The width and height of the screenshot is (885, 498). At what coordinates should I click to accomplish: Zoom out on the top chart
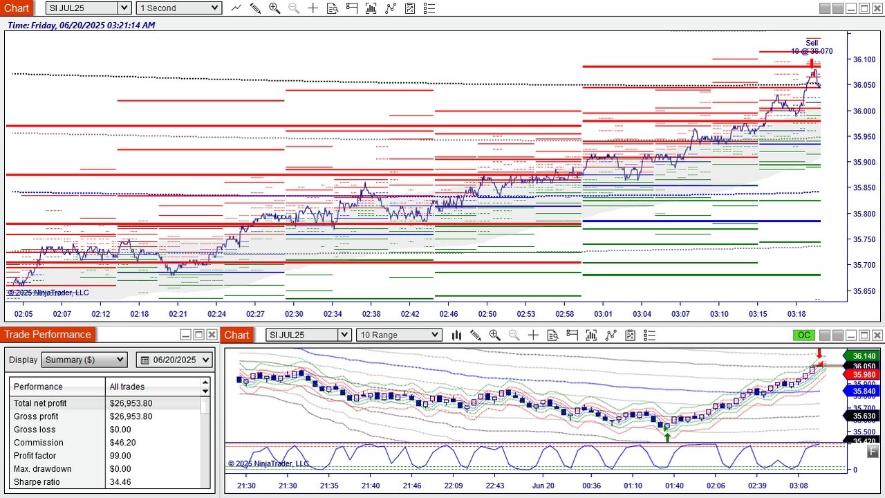point(294,8)
